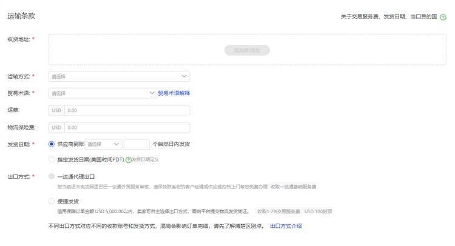Choose the 便捷发货 export radio option
Screen dimensions: 455x246
coord(52,201)
